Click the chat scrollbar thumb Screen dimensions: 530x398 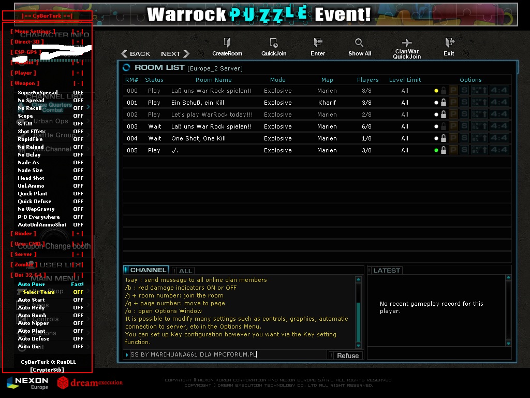tap(358, 322)
